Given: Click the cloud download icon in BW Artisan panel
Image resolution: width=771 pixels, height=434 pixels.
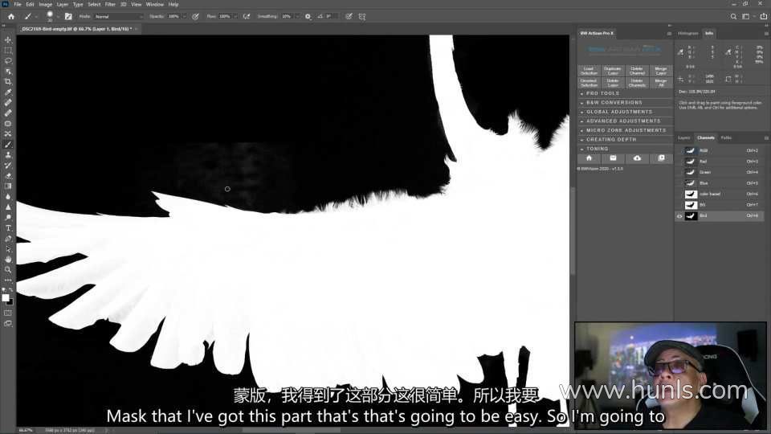Looking at the screenshot, I should point(637,158).
